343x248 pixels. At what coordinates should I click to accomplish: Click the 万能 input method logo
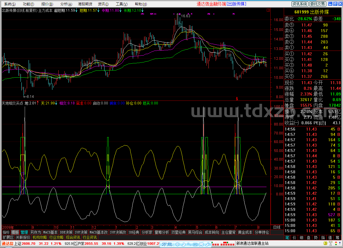[167, 244]
